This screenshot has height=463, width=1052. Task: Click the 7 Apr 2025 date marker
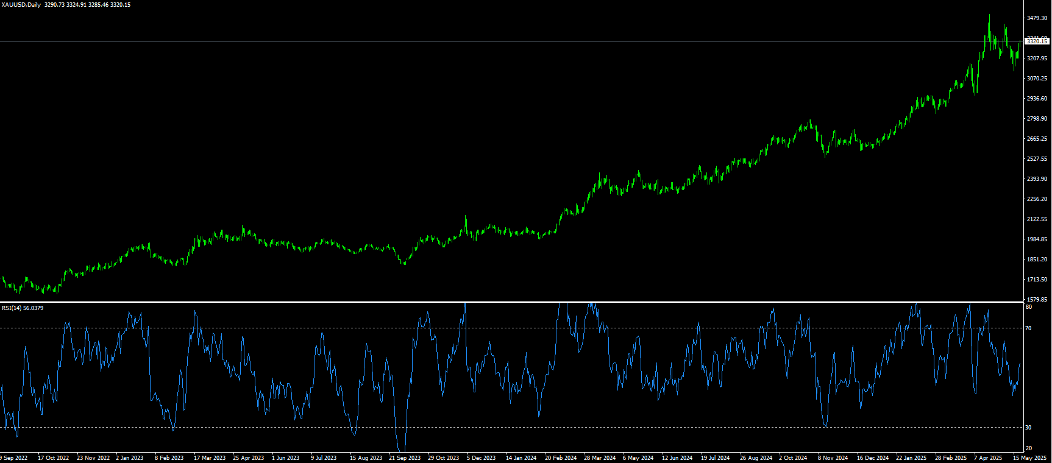pyautogui.click(x=988, y=458)
